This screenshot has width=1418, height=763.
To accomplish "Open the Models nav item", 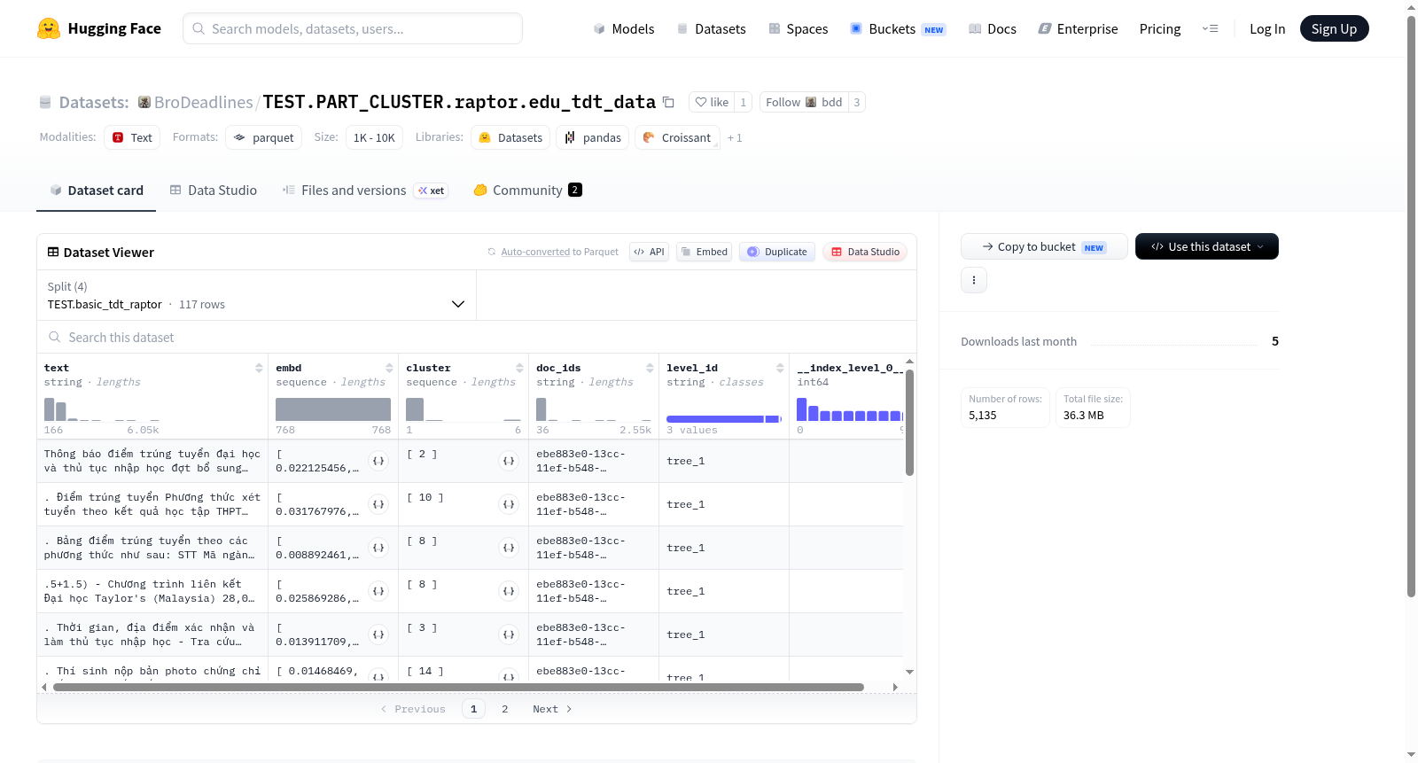I will [x=624, y=28].
